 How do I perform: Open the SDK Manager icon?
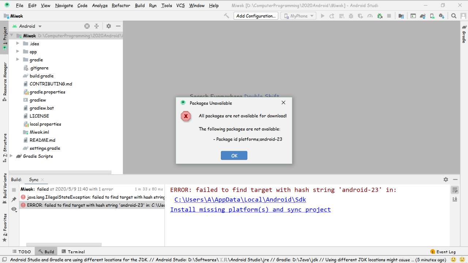(441, 16)
